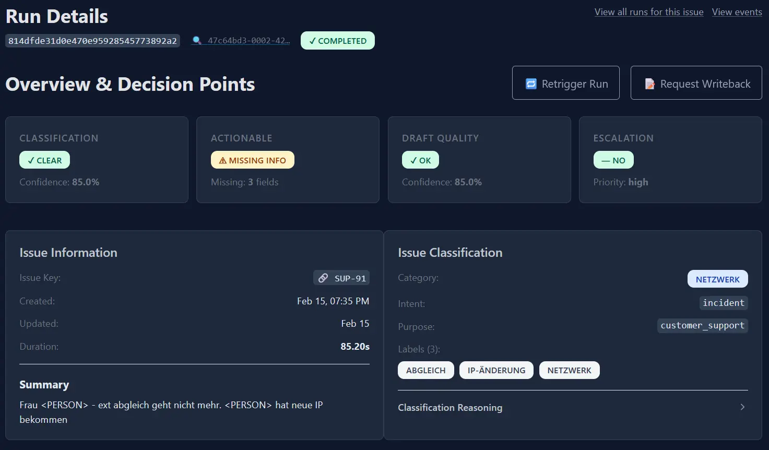Click the NETZWERK label chip under Labels
The height and width of the screenshot is (450, 769).
point(570,370)
